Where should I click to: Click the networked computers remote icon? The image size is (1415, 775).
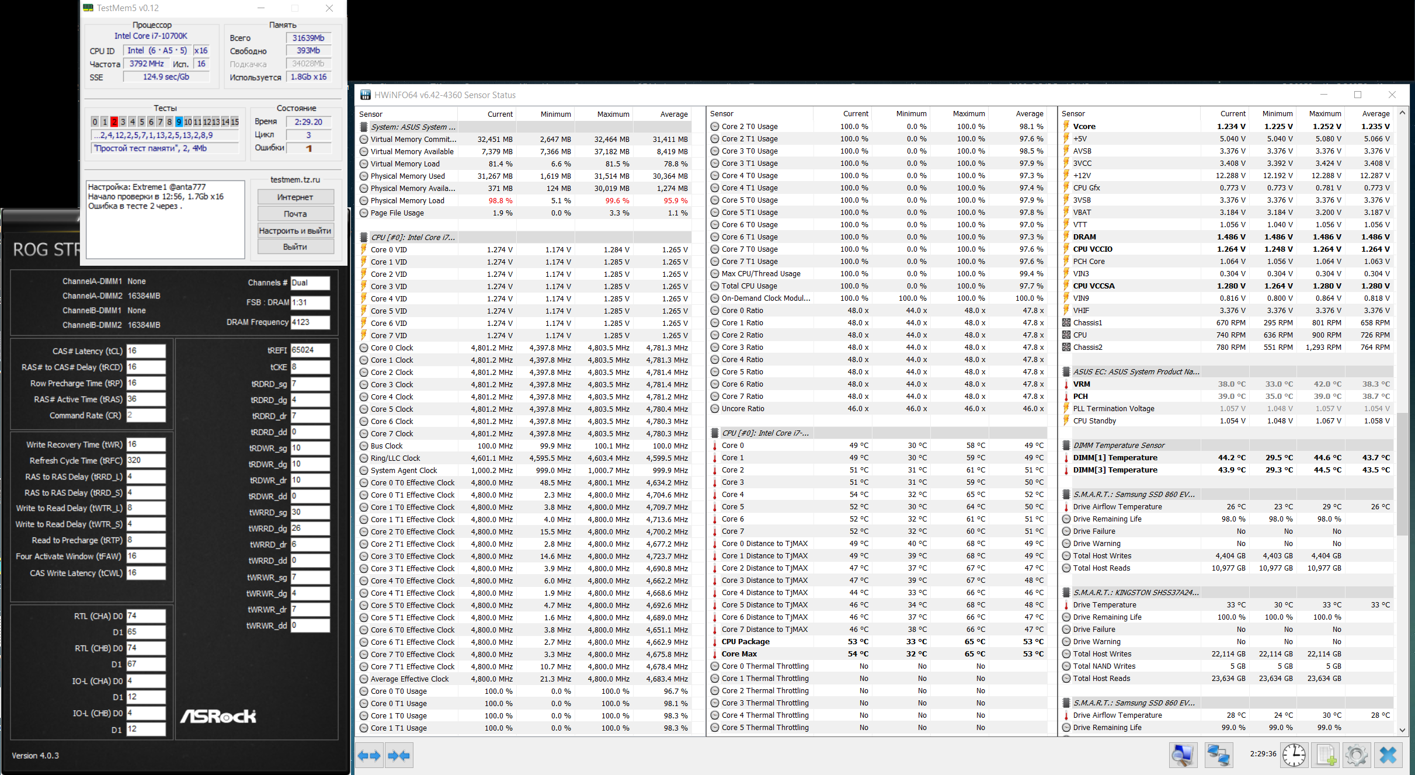(1218, 755)
